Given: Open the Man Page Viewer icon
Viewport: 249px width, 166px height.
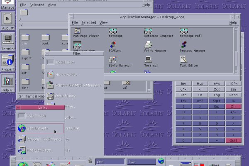Looking at the screenshot, I should [77, 32].
